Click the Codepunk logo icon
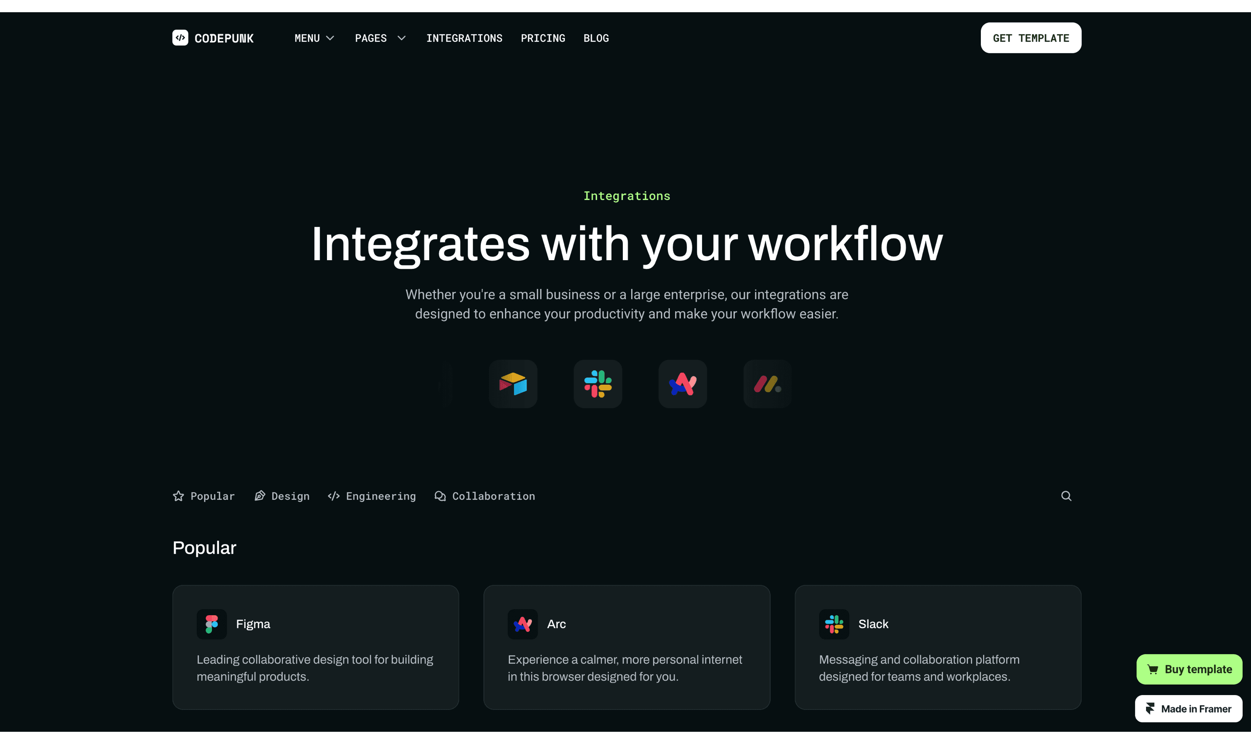Viewport: 1251px width, 744px height. 180,38
